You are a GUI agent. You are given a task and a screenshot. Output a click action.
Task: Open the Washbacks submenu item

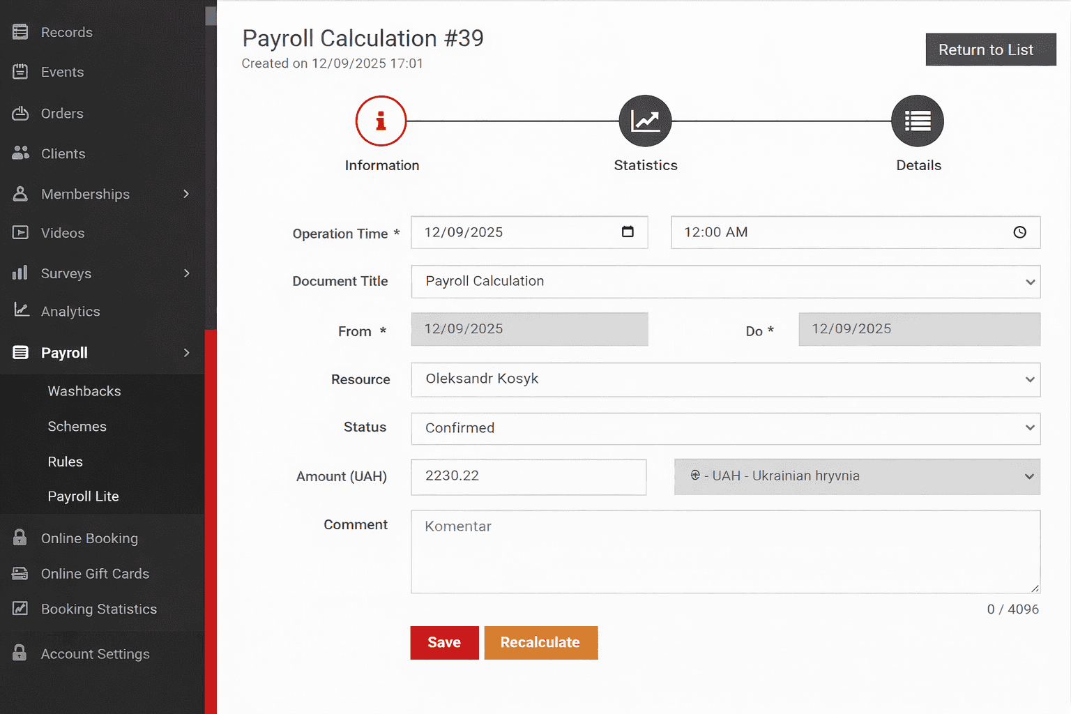click(x=84, y=391)
